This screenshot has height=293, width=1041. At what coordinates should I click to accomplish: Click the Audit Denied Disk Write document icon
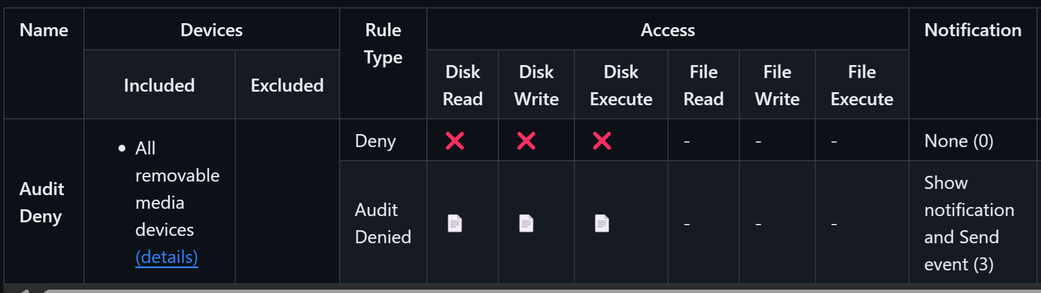coord(526,223)
